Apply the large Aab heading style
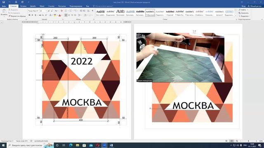The height and width of the screenshot is (148, 264). 120,13
